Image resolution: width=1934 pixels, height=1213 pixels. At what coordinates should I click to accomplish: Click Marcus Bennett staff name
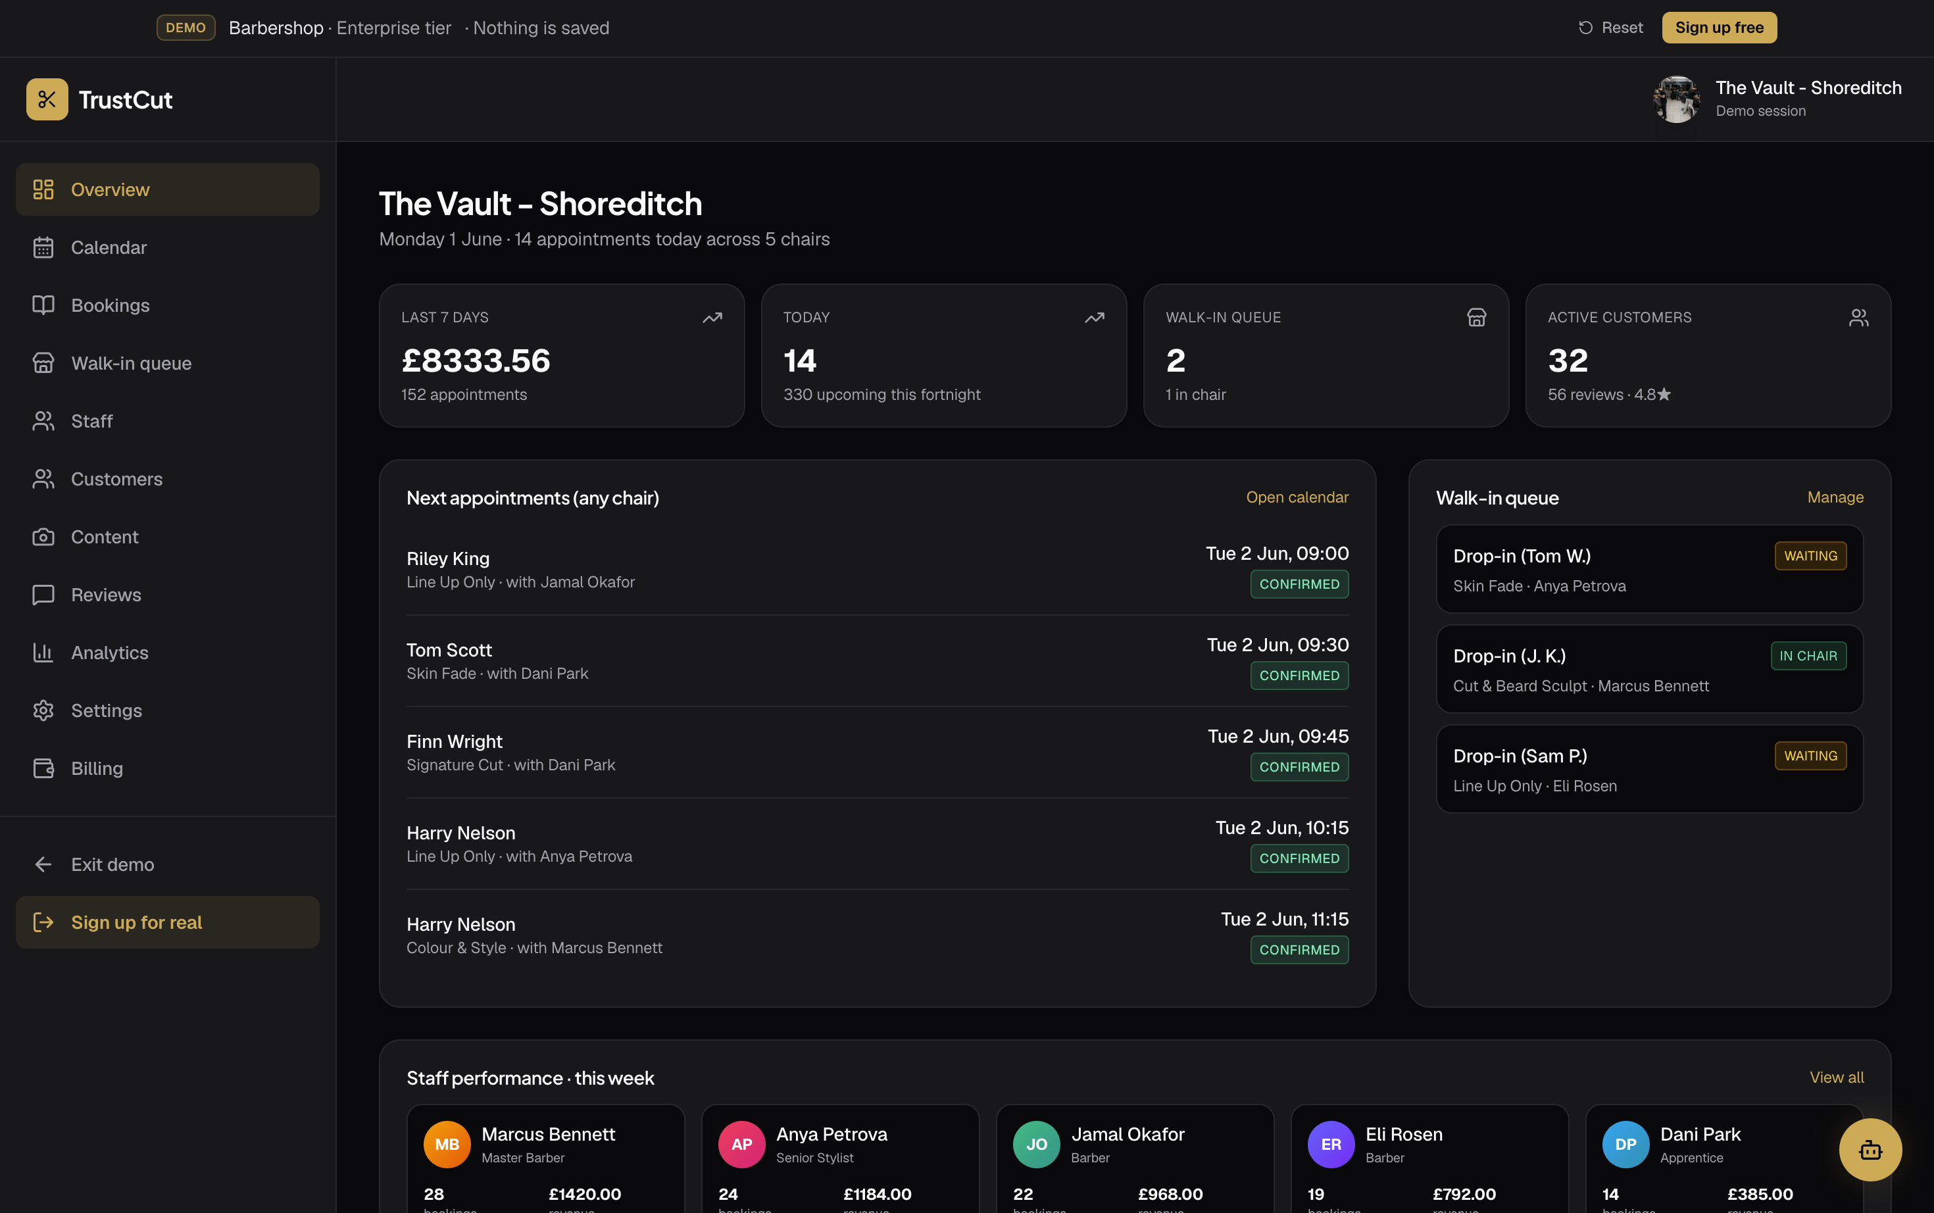pos(548,1133)
